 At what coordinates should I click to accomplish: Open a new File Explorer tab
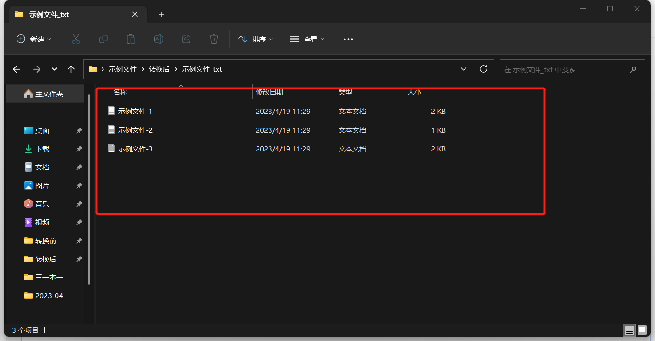[161, 15]
